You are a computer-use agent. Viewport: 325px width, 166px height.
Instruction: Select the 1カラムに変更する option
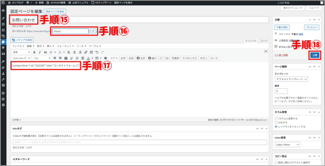point(276,119)
